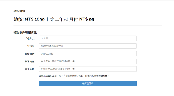Click the blue 確認並付款 button
174x96 pixels.
pyautogui.click(x=88, y=83)
